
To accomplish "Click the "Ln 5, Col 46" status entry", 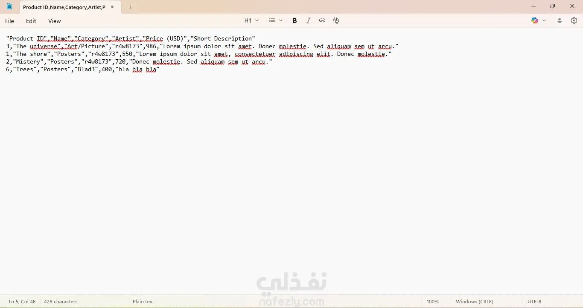I will coord(22,302).
